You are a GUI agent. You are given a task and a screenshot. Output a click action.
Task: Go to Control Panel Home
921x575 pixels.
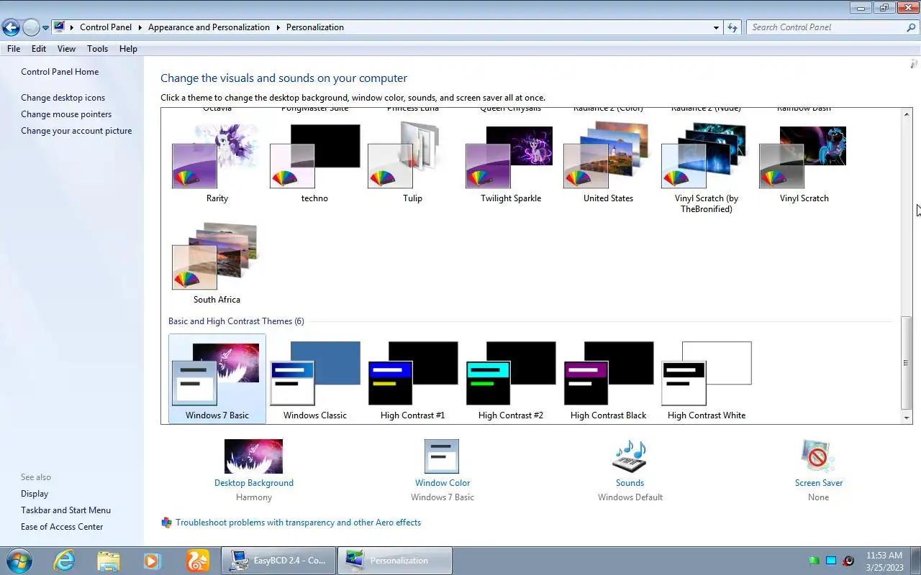click(60, 72)
